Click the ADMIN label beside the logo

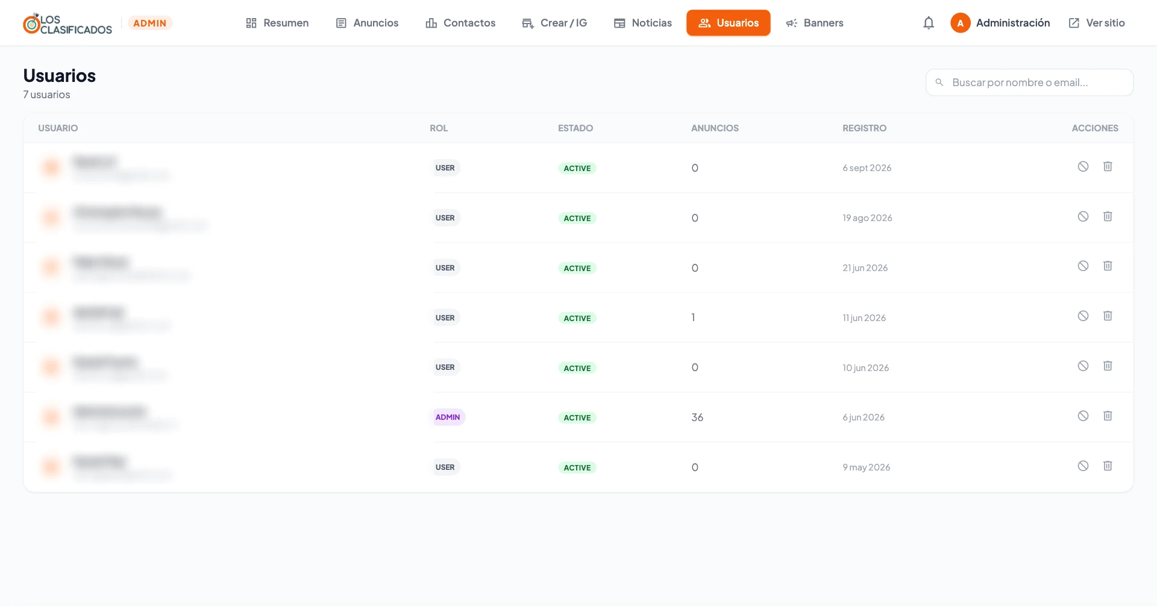click(x=150, y=23)
